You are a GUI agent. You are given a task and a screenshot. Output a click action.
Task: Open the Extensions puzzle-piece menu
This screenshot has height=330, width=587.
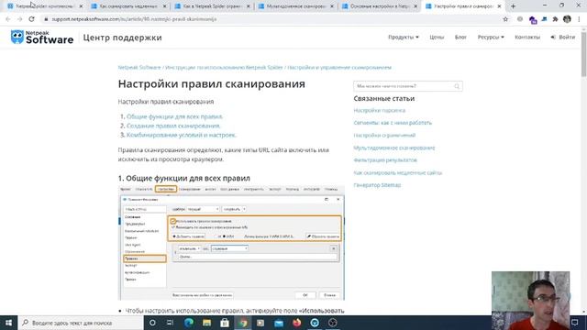tap(555, 19)
